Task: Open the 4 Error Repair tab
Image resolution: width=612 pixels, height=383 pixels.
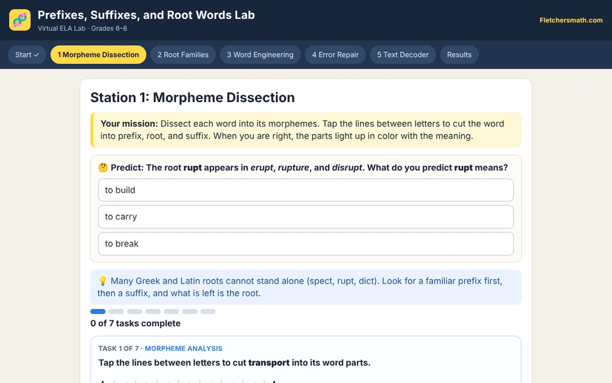Action: pos(335,55)
